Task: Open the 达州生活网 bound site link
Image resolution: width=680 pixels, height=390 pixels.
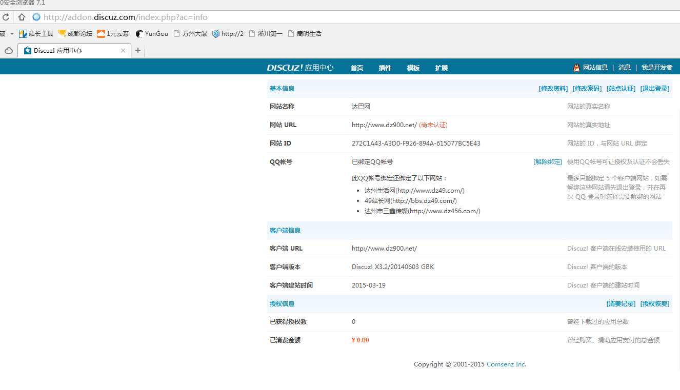Action: (414, 191)
